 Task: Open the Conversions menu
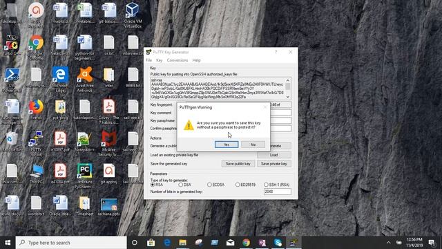pos(177,60)
